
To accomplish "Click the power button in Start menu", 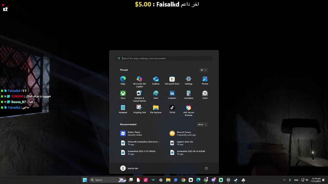I will pyautogui.click(x=206, y=168).
